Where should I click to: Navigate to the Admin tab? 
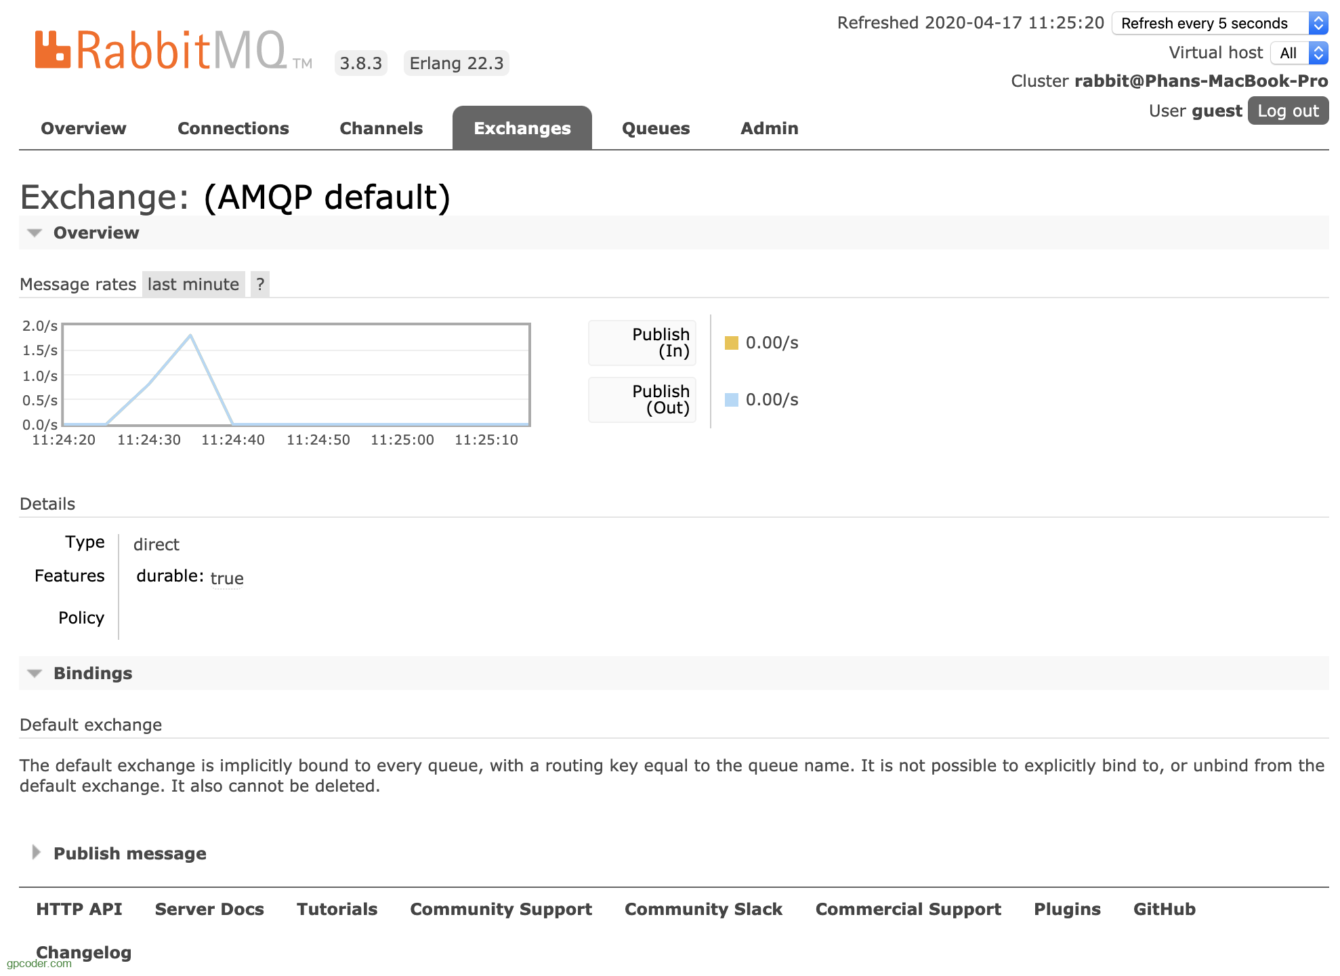click(769, 128)
